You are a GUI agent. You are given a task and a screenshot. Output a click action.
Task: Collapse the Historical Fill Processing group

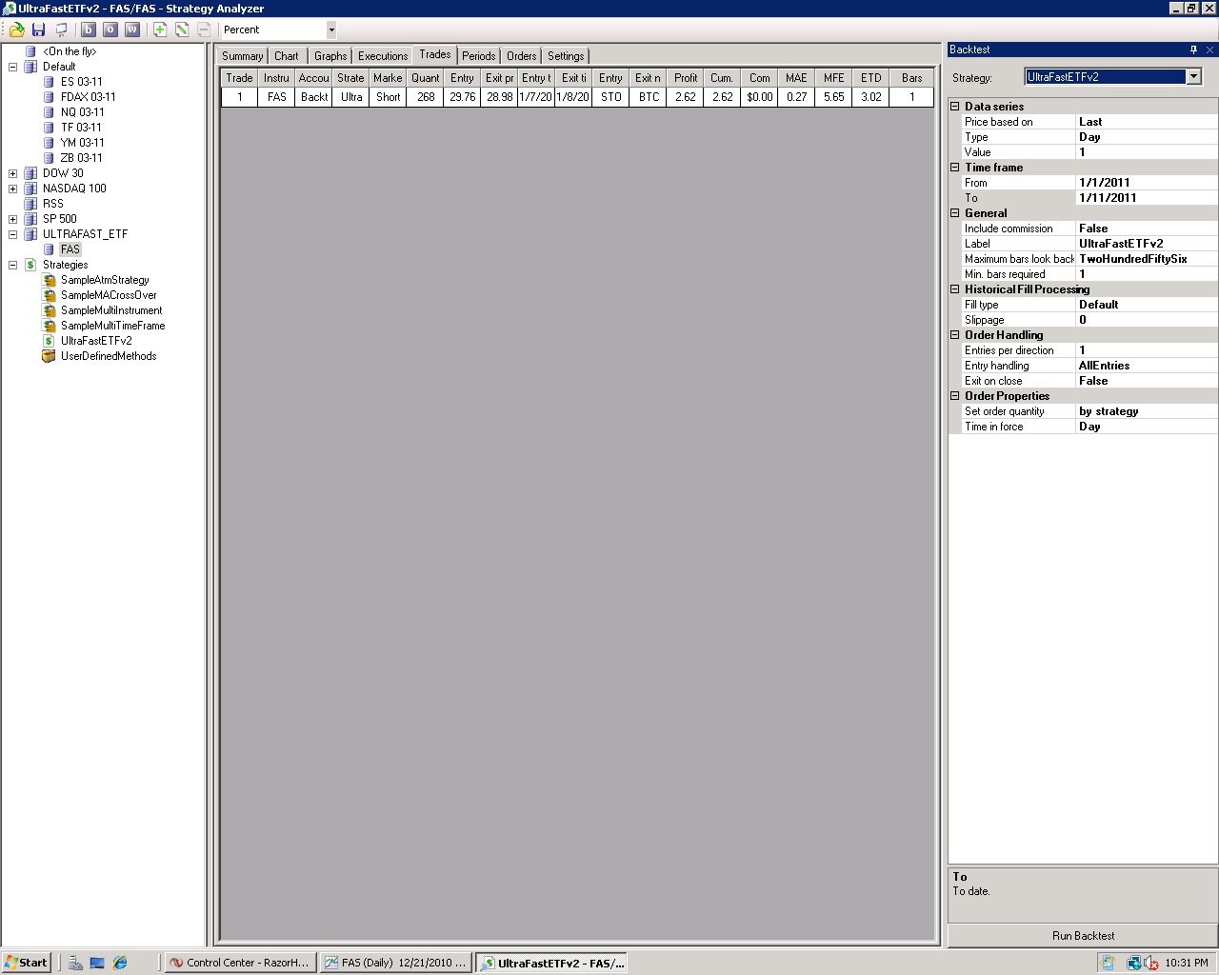tap(955, 289)
